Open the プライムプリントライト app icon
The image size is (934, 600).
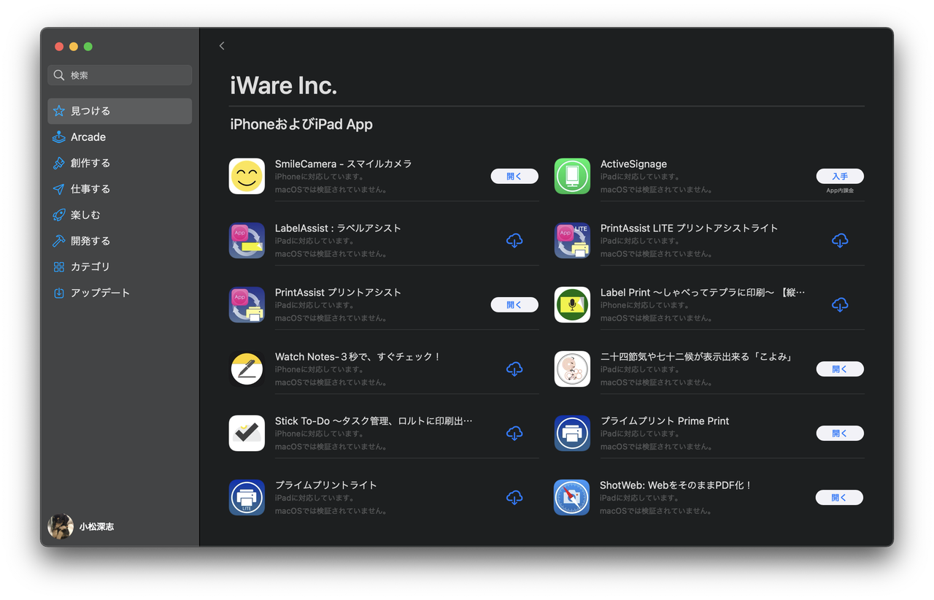(x=247, y=497)
